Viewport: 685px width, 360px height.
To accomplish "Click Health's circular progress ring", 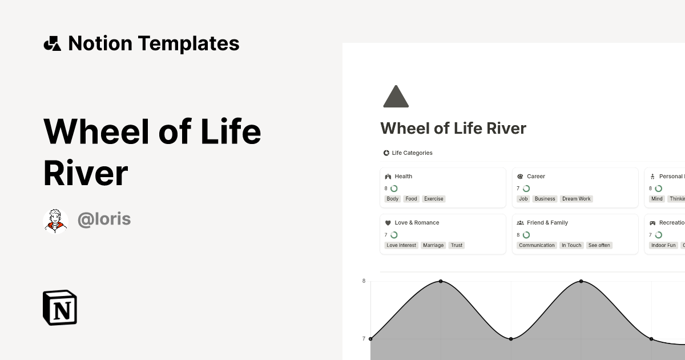I will (x=394, y=188).
